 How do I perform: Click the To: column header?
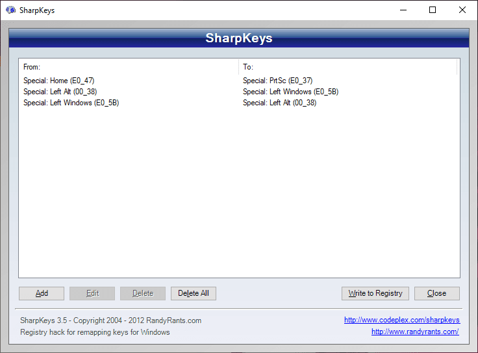348,67
